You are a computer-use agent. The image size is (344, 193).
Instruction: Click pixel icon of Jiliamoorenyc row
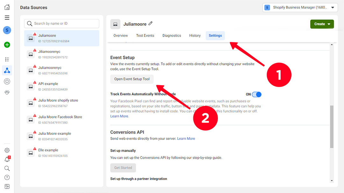point(31,54)
